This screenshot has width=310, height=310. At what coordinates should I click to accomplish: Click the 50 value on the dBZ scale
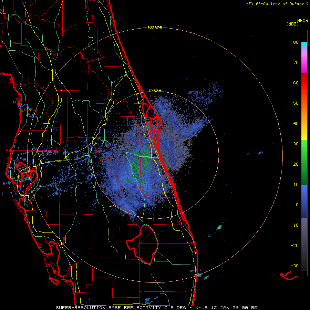tap(296, 103)
